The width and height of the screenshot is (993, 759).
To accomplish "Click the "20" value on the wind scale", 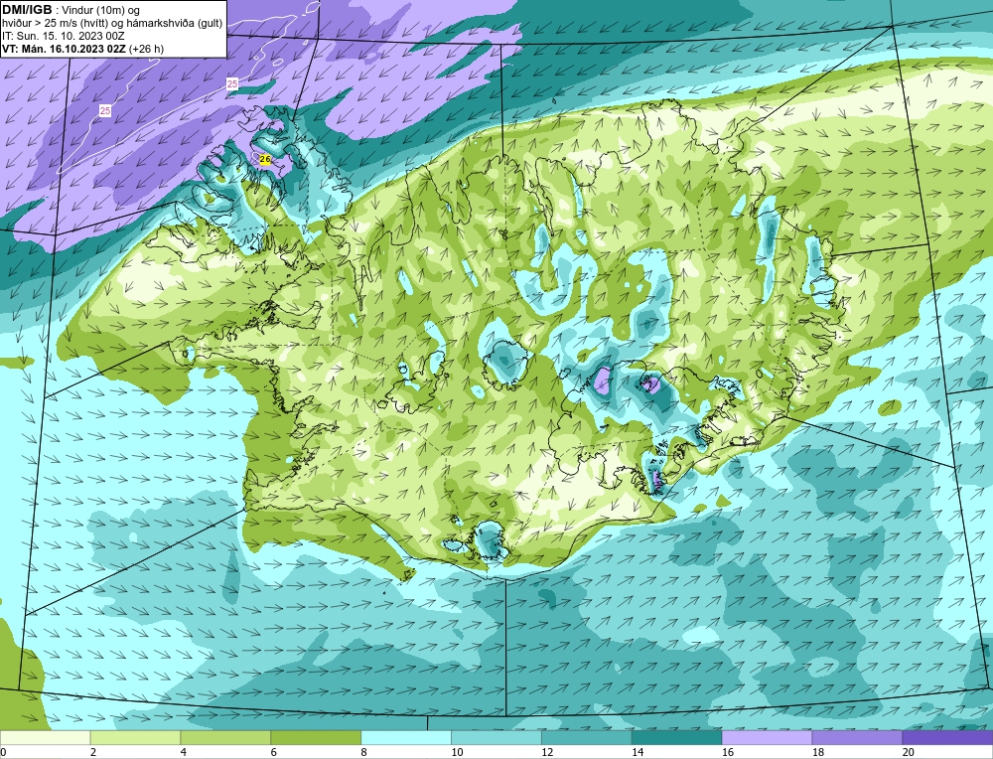I will [909, 752].
